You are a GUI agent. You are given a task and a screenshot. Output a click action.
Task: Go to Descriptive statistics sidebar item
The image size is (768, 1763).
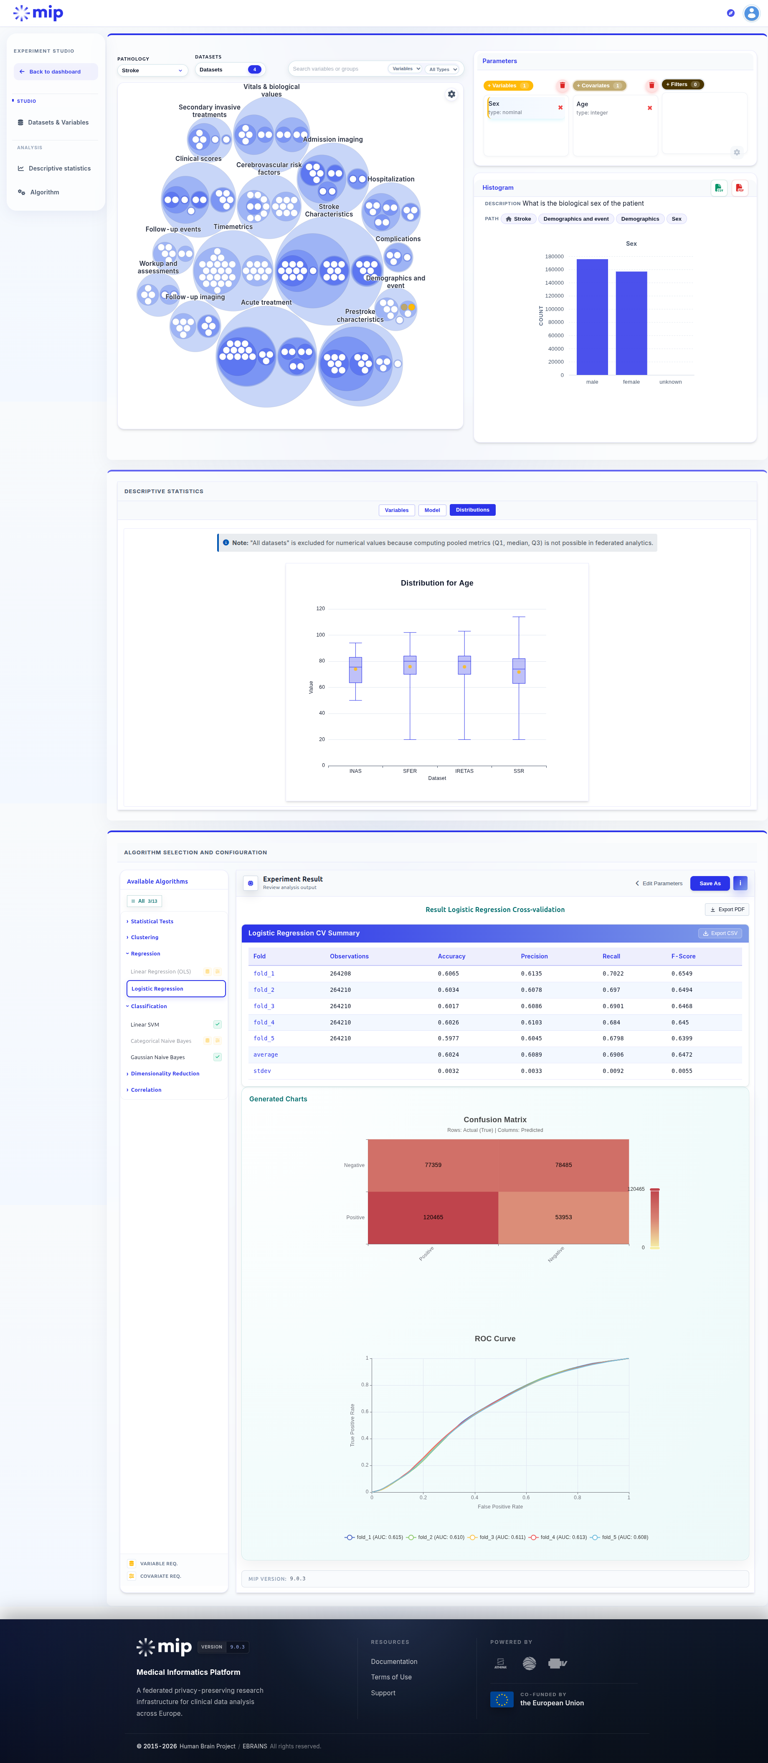point(56,168)
